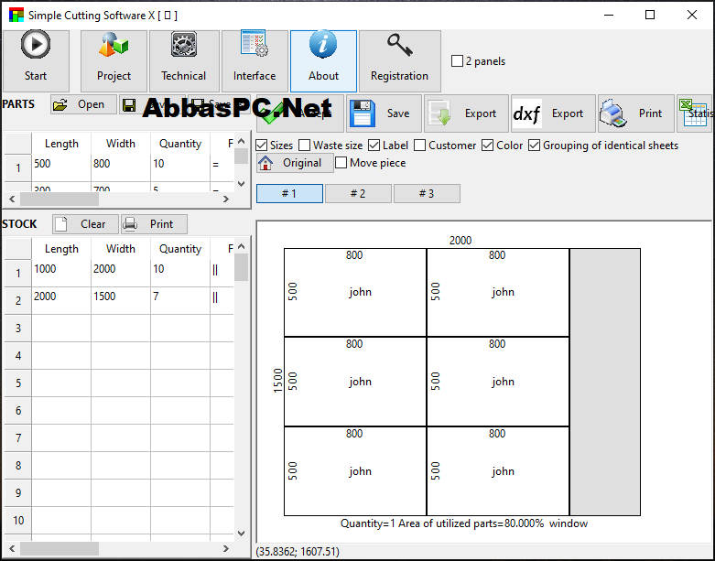This screenshot has height=561, width=715.
Task: Uncheck the Label checkbox
Action: [x=374, y=146]
